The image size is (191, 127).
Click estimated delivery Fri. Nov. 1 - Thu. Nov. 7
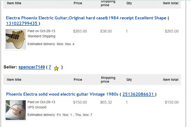point(60,115)
